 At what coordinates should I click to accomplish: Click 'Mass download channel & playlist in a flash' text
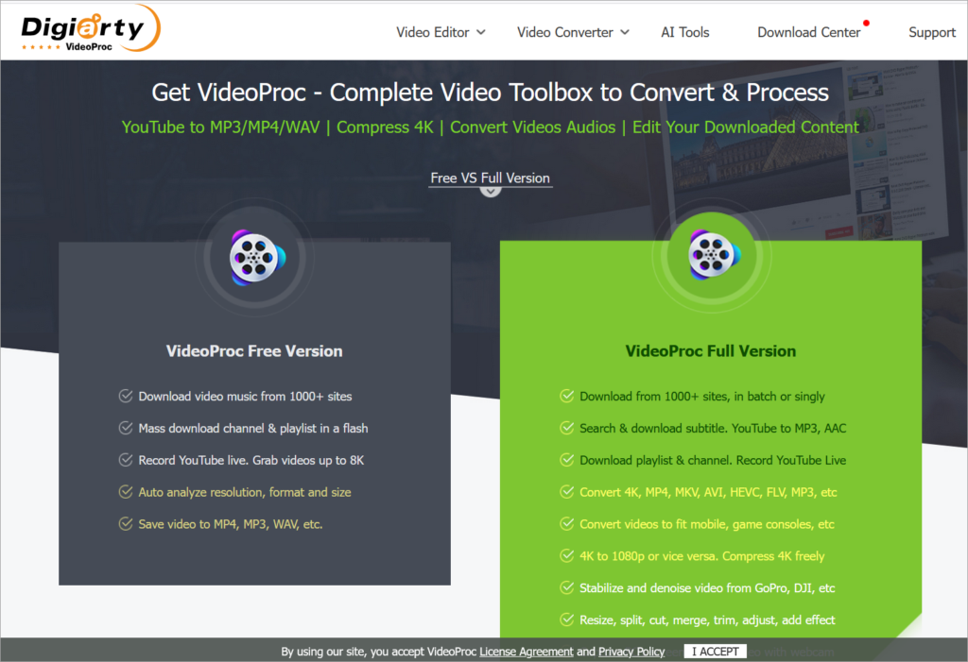tap(253, 428)
